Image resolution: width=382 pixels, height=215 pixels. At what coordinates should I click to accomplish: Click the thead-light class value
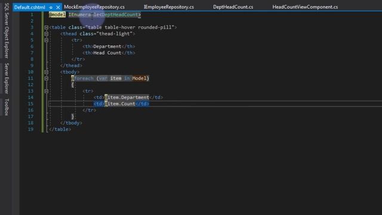[x=116, y=34]
